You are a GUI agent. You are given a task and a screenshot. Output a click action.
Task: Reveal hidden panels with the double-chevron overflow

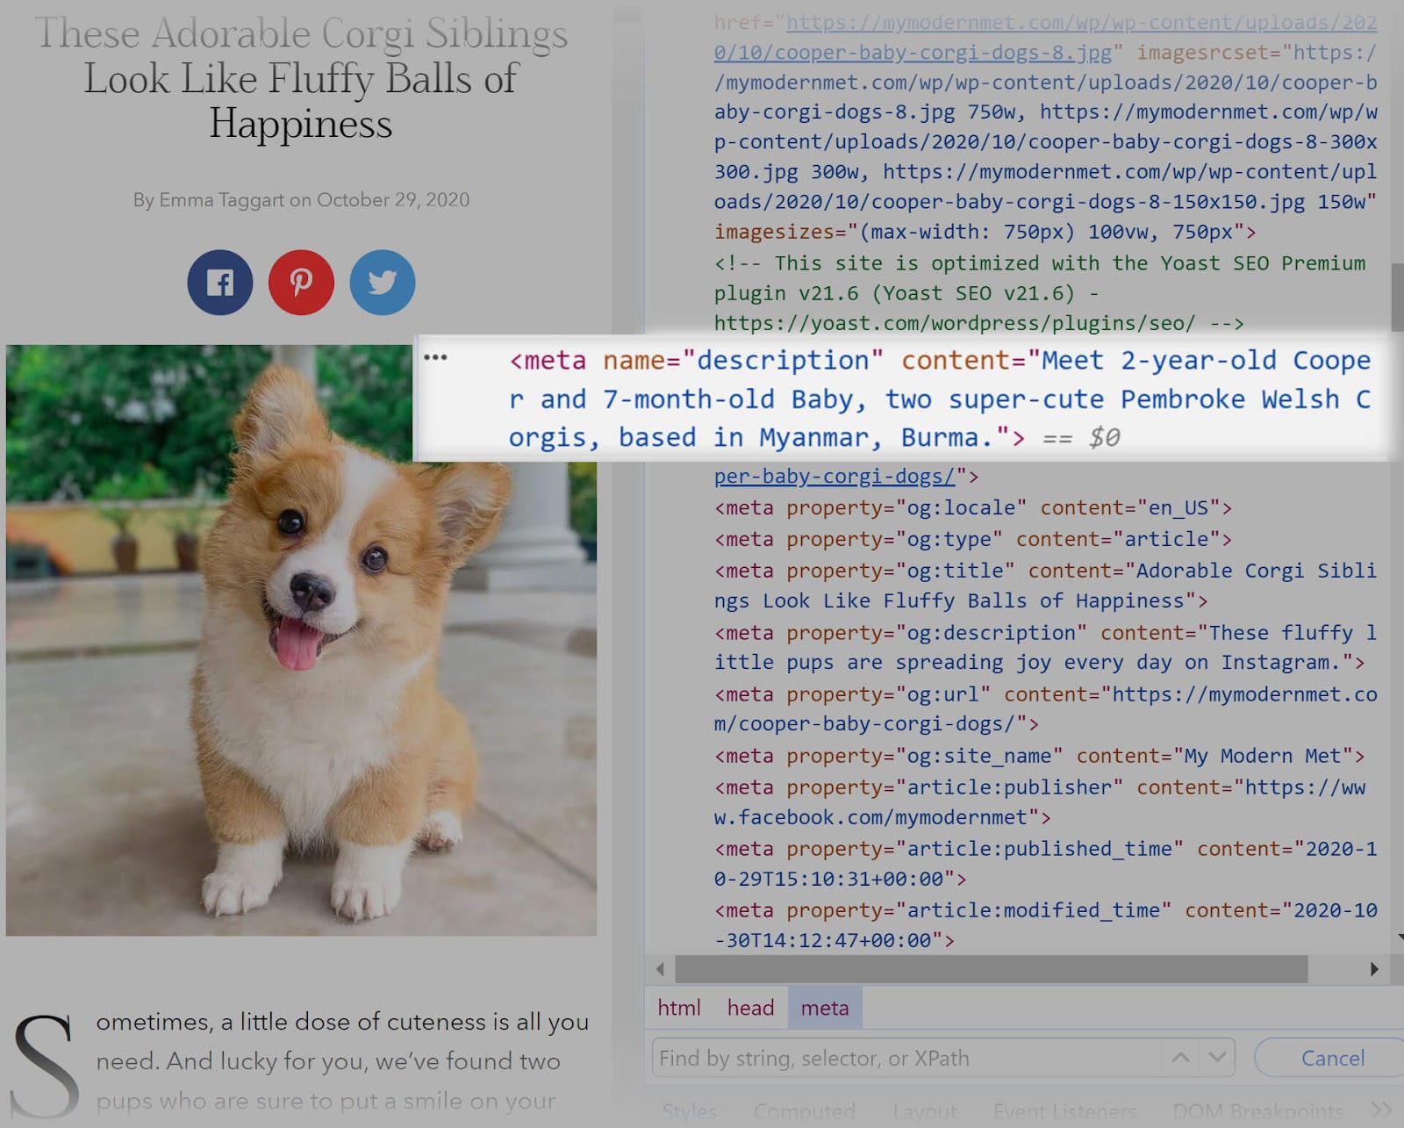tap(1383, 1108)
